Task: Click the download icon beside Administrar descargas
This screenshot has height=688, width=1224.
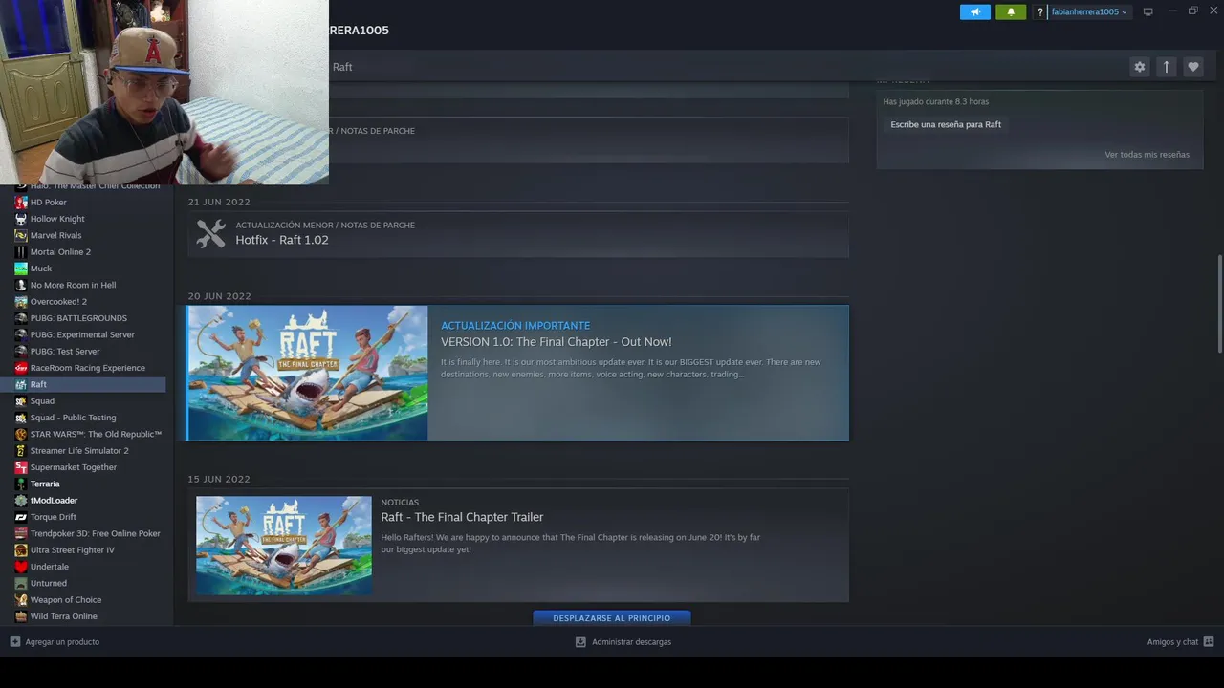Action: pos(580,642)
